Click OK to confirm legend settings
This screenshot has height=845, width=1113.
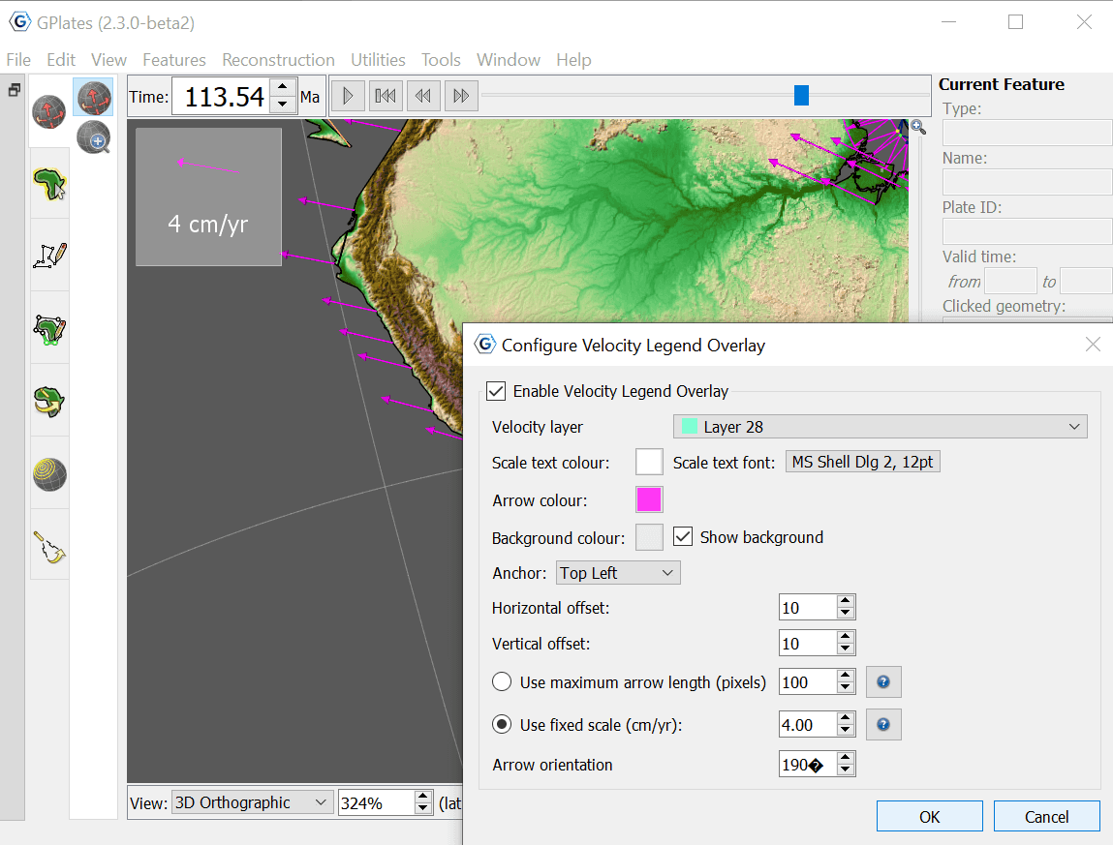[x=929, y=817]
